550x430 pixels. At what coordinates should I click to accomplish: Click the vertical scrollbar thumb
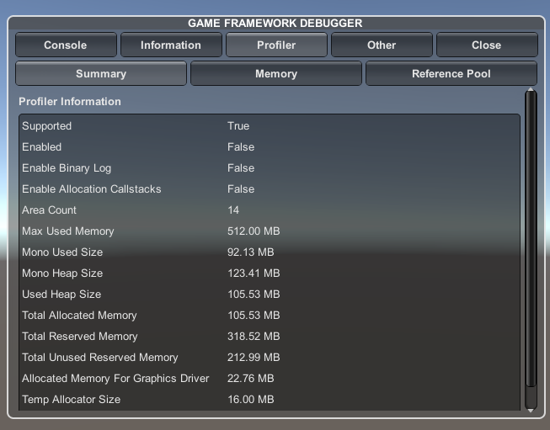[x=531, y=244]
